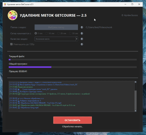Select the 10 сек grid start option
Image resolution: width=146 pixels, height=135 pixels.
(46, 33)
